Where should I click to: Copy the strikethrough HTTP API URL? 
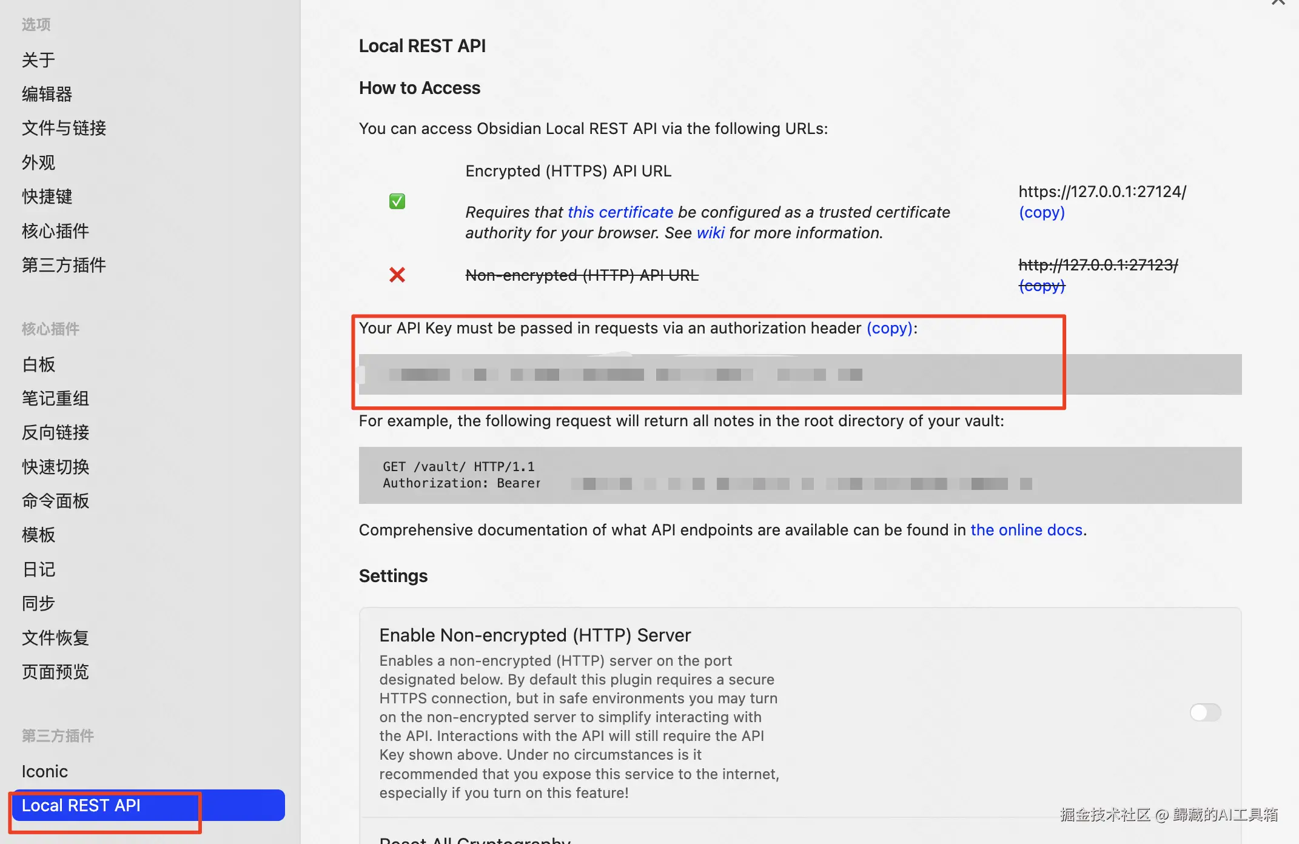pos(1041,286)
